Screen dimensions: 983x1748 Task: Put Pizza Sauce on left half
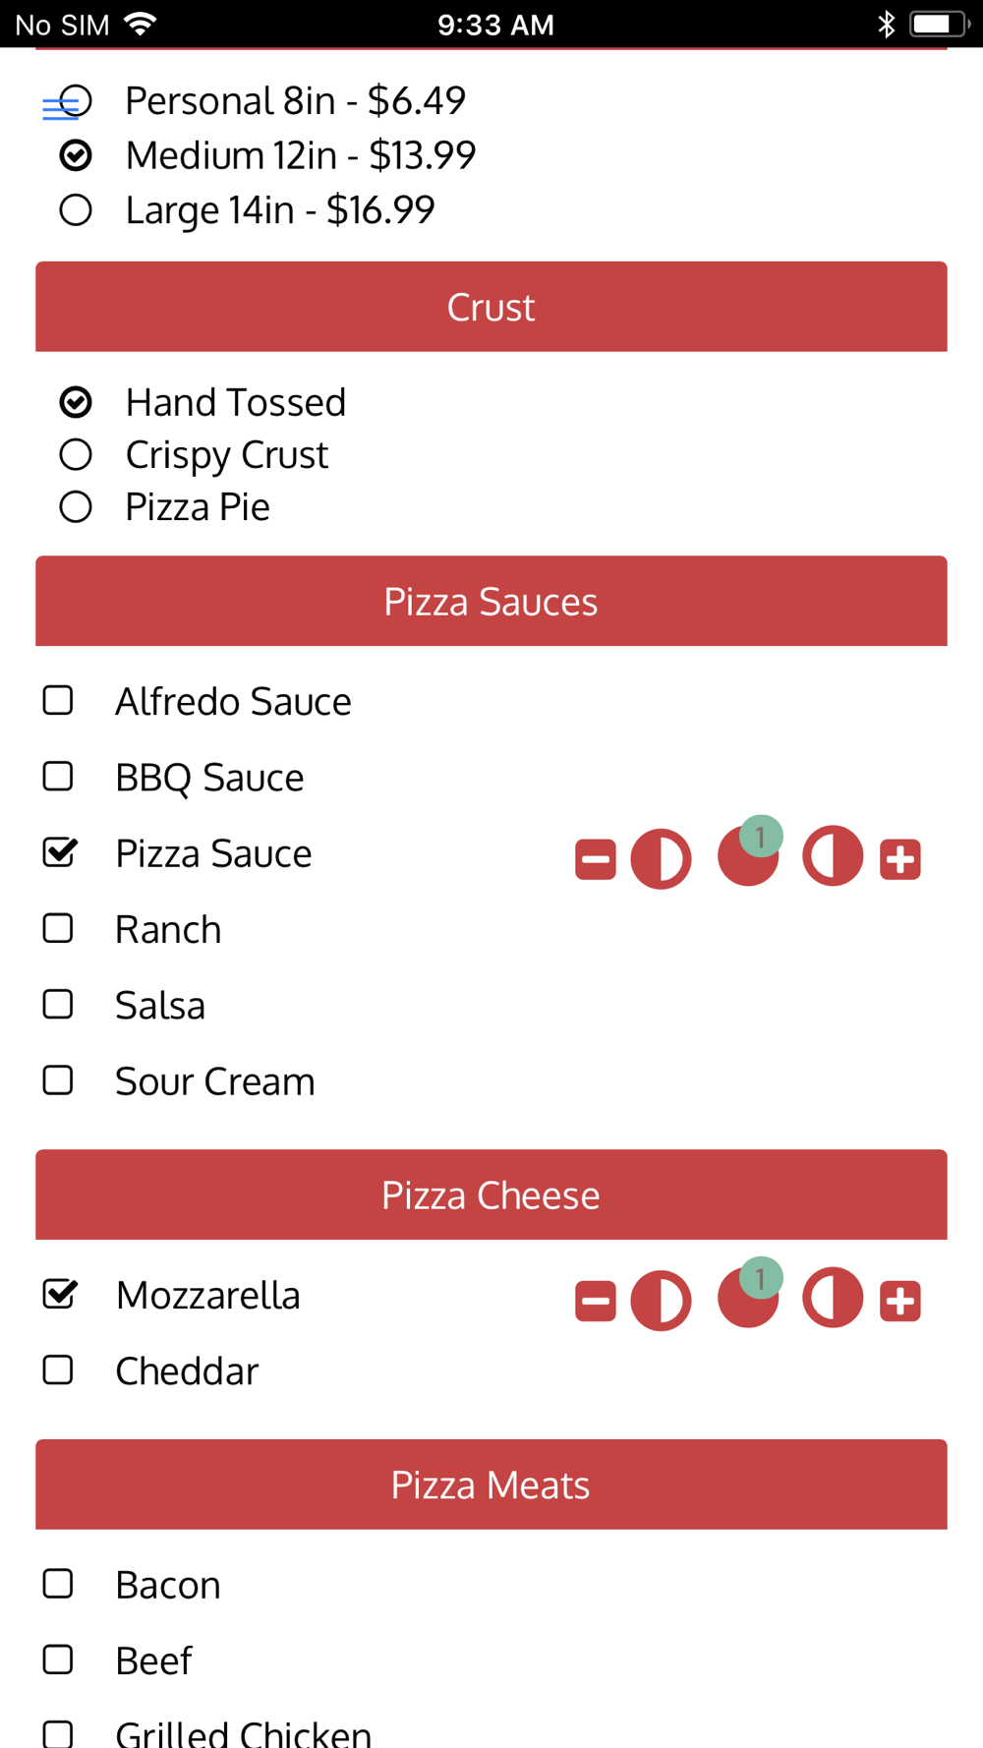(661, 859)
